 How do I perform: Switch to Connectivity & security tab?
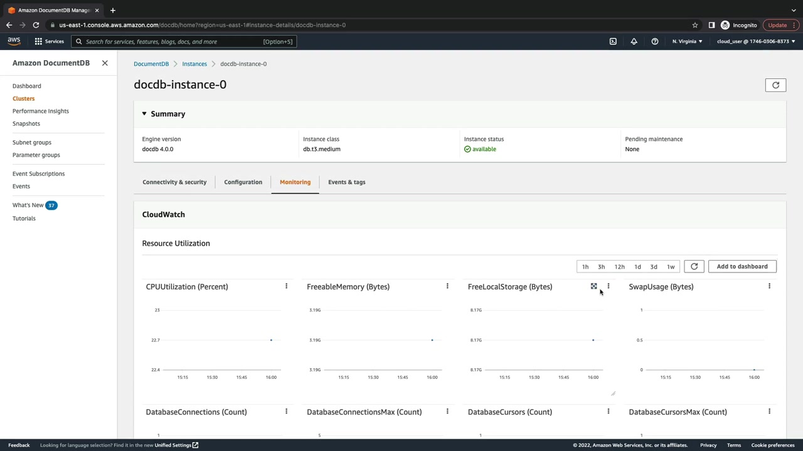(x=174, y=182)
